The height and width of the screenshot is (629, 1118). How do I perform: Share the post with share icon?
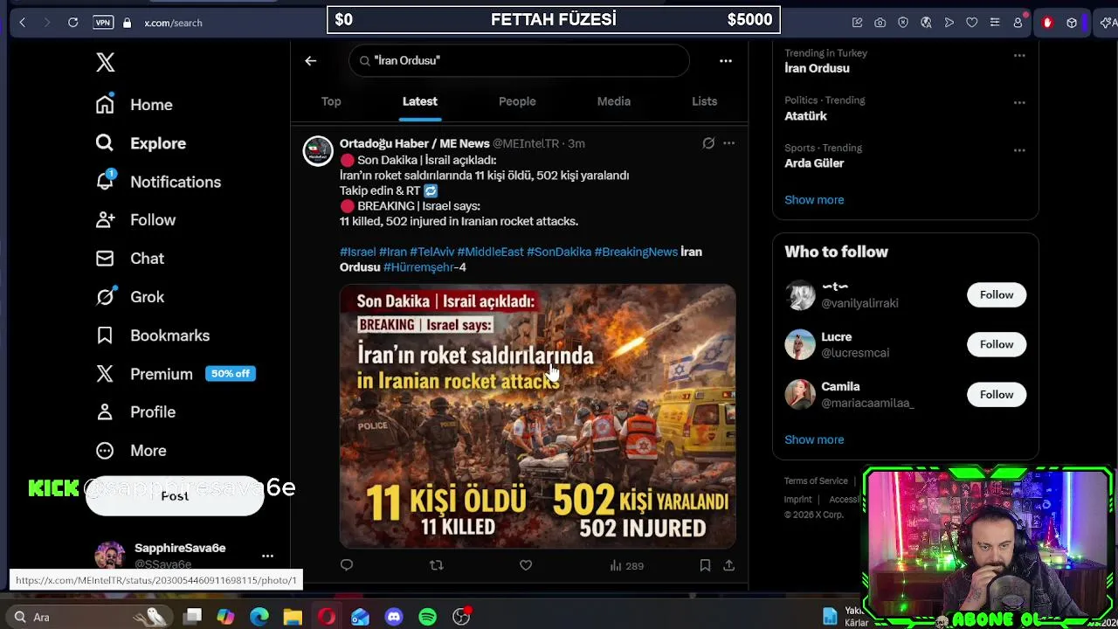pos(728,565)
